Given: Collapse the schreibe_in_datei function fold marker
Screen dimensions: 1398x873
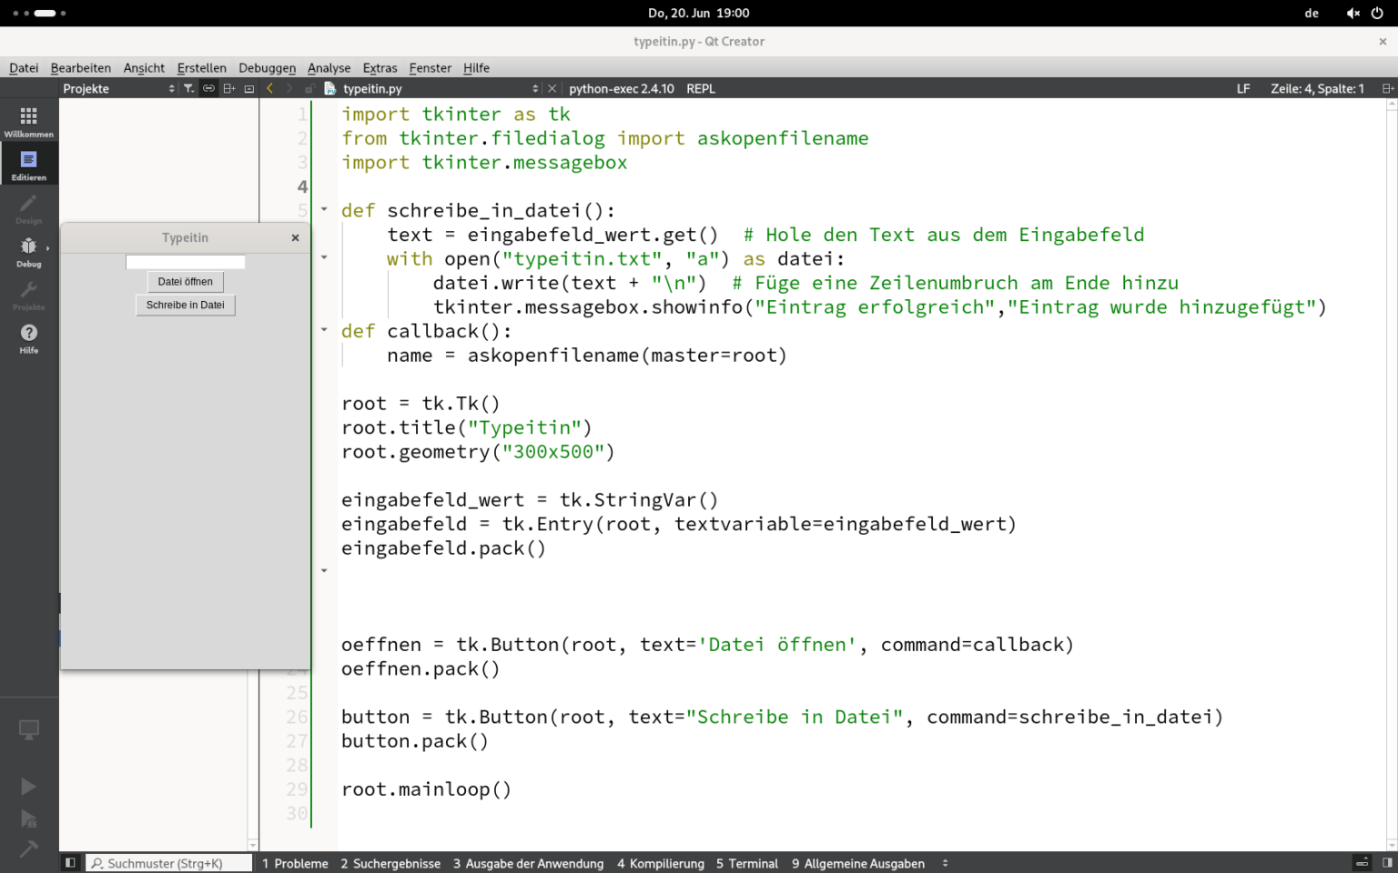Looking at the screenshot, I should (x=324, y=208).
